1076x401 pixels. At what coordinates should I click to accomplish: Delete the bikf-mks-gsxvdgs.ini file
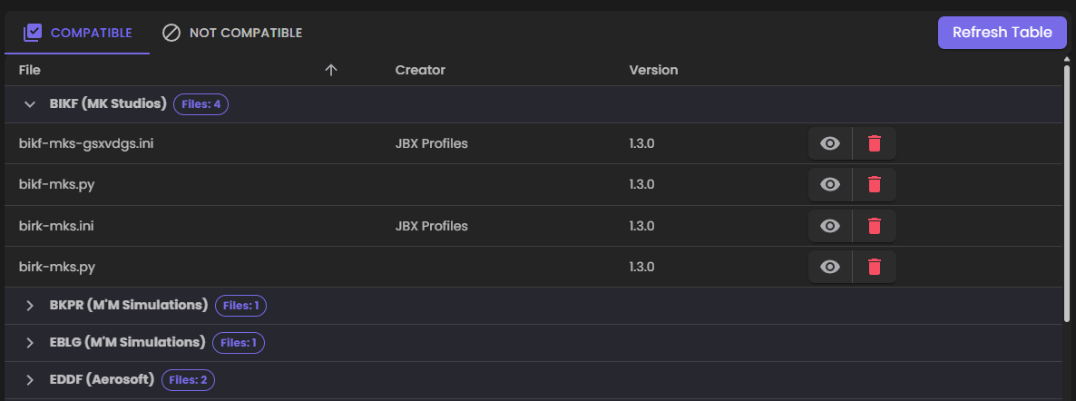pyautogui.click(x=875, y=143)
